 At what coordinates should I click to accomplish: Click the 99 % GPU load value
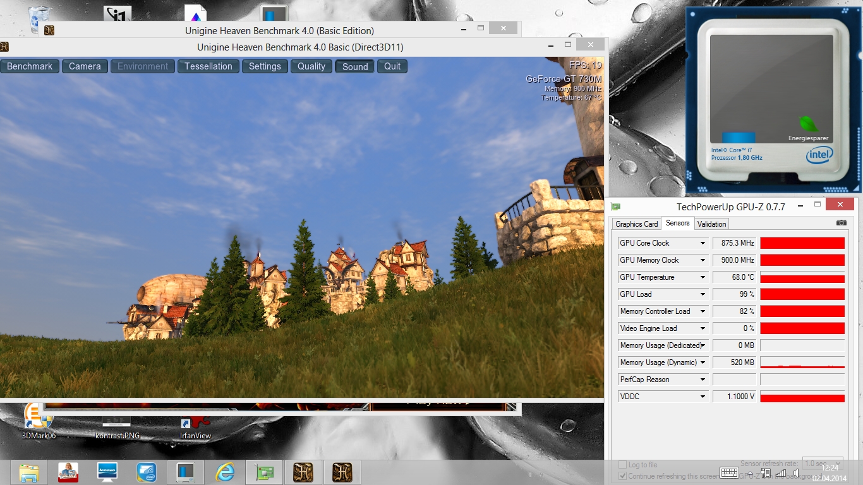point(734,294)
